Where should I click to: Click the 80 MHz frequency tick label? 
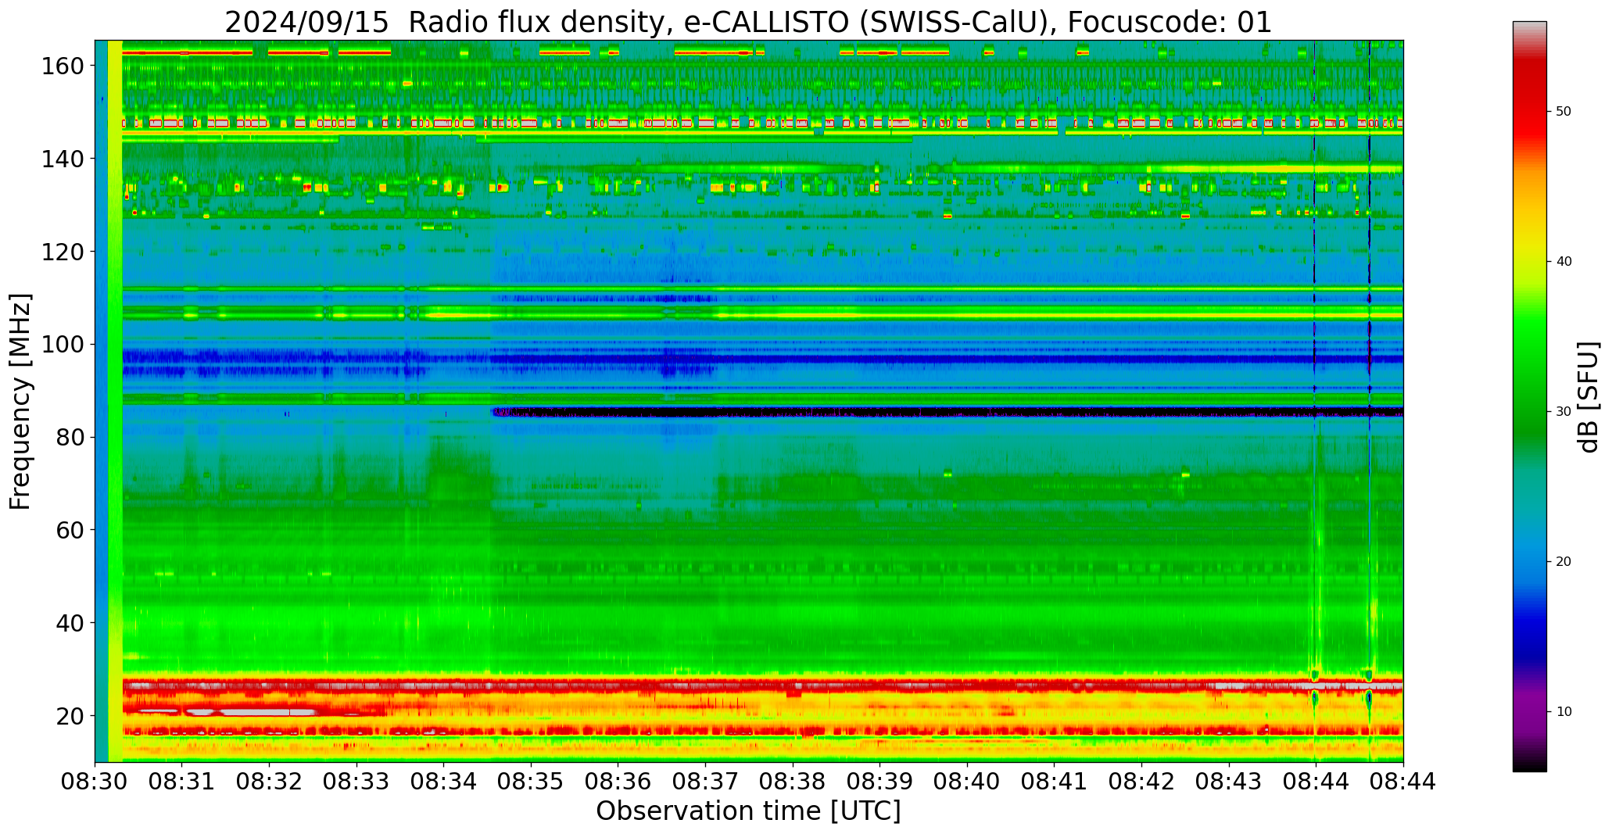69,438
